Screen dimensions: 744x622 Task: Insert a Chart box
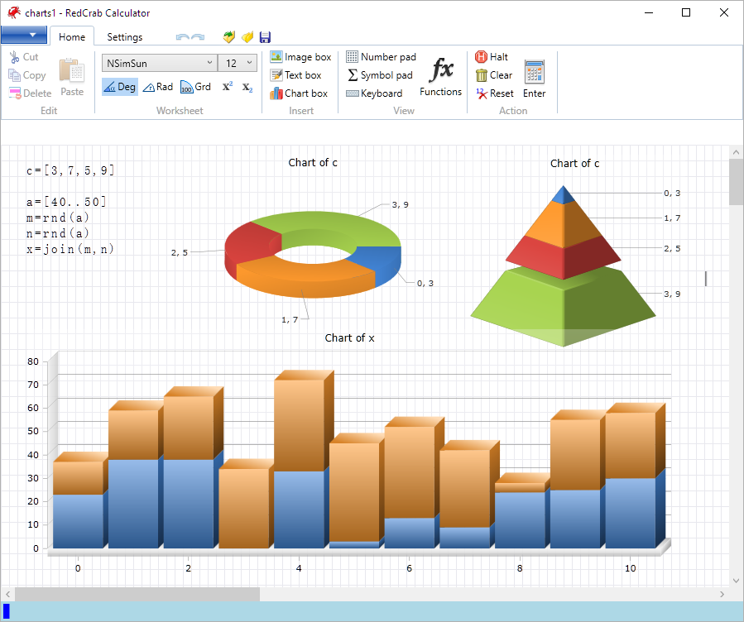click(299, 93)
